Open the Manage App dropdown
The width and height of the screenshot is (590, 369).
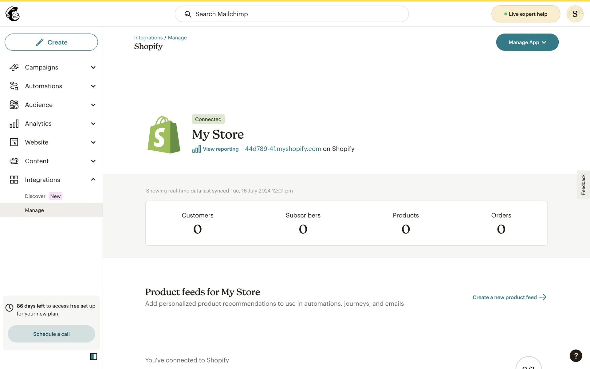(x=527, y=42)
